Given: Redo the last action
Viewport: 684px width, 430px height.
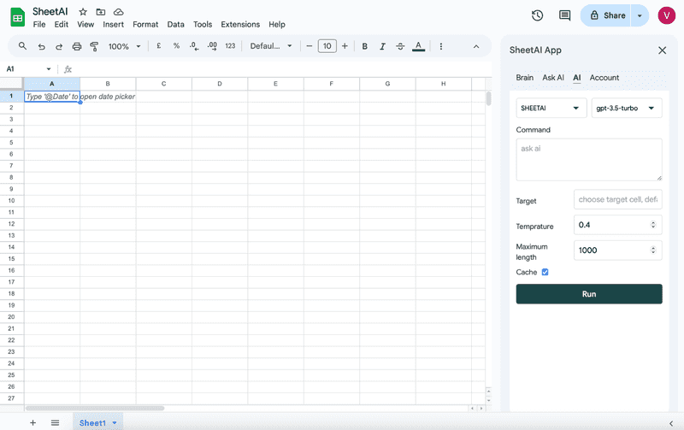Looking at the screenshot, I should [x=59, y=46].
